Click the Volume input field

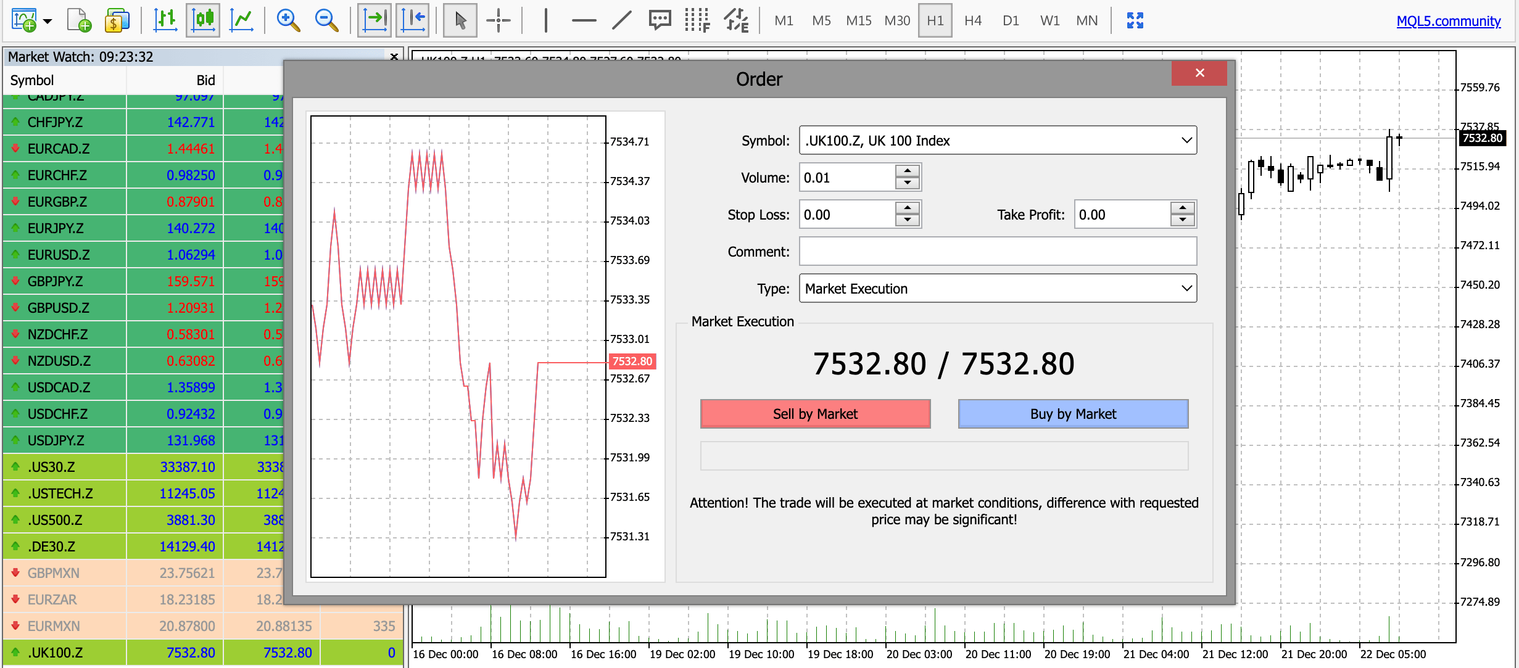pyautogui.click(x=846, y=178)
